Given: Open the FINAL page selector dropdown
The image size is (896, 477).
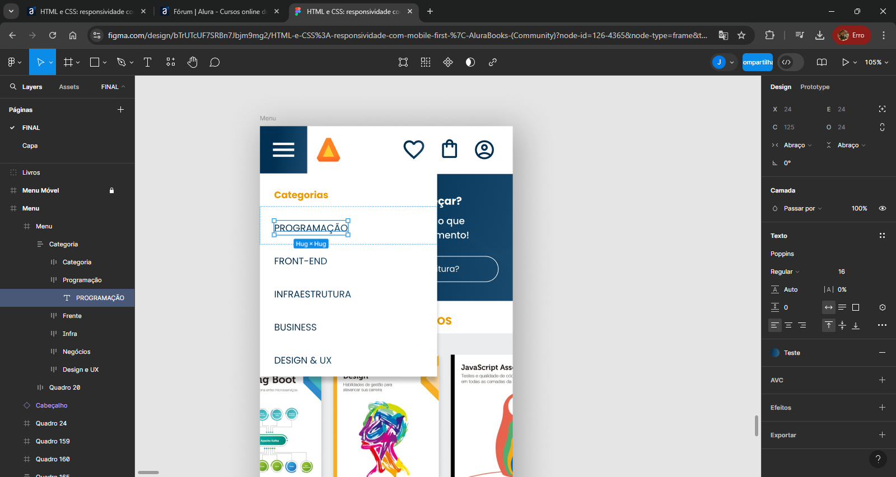Looking at the screenshot, I should [x=113, y=87].
